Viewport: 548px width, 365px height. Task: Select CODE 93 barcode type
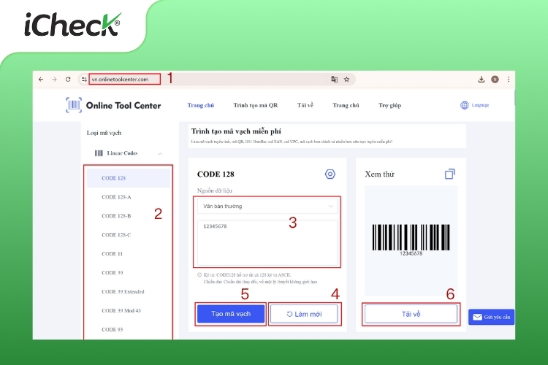pyautogui.click(x=113, y=329)
